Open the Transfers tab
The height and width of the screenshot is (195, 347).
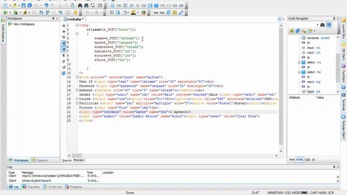(31, 187)
